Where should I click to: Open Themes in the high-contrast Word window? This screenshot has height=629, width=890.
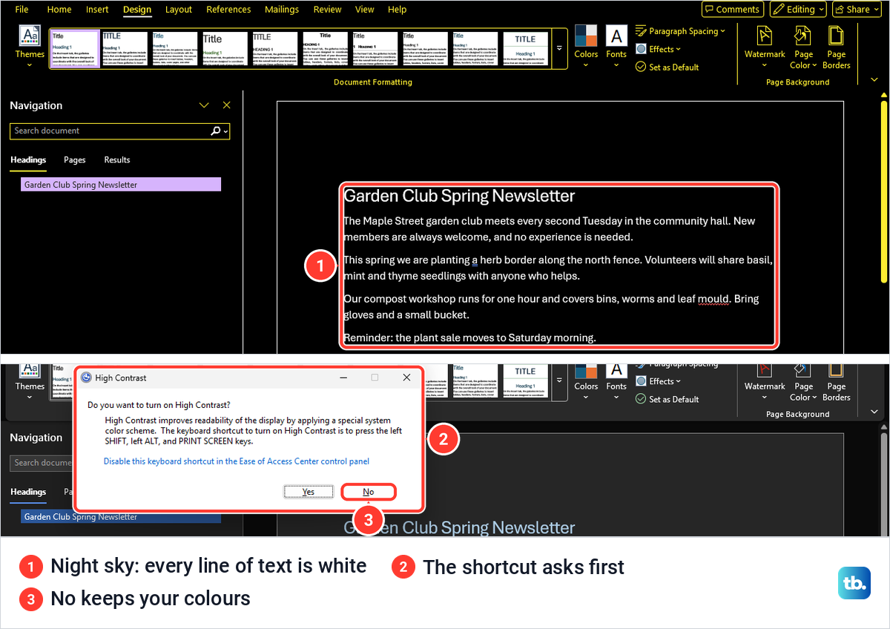30,47
